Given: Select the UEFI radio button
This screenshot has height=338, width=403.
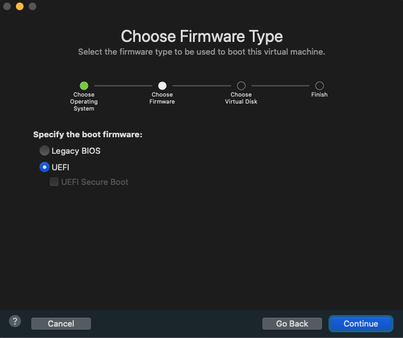Looking at the screenshot, I should (x=45, y=167).
